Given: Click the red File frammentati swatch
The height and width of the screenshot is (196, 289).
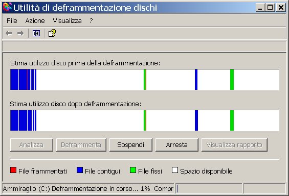Looking at the screenshot, I should pyautogui.click(x=13, y=170).
